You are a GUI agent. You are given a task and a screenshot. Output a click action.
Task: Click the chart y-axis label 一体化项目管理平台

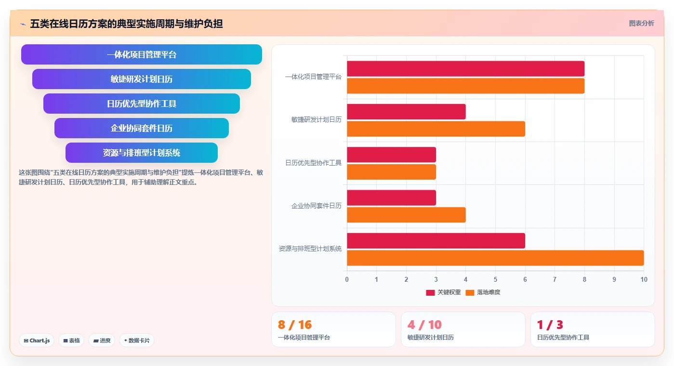coord(313,77)
